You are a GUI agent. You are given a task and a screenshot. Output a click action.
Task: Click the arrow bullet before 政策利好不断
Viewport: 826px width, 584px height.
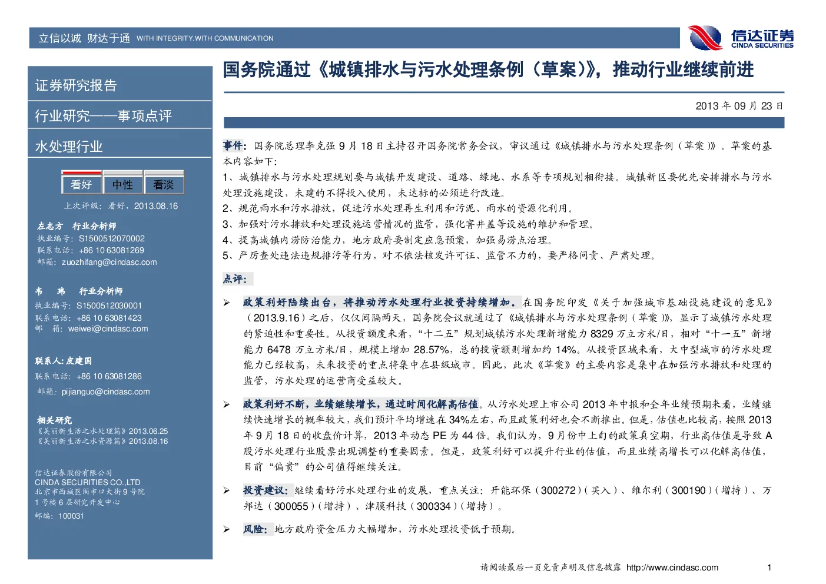pyautogui.click(x=226, y=404)
